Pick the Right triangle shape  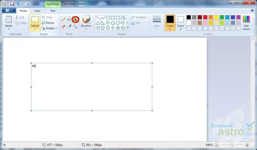[103, 23]
